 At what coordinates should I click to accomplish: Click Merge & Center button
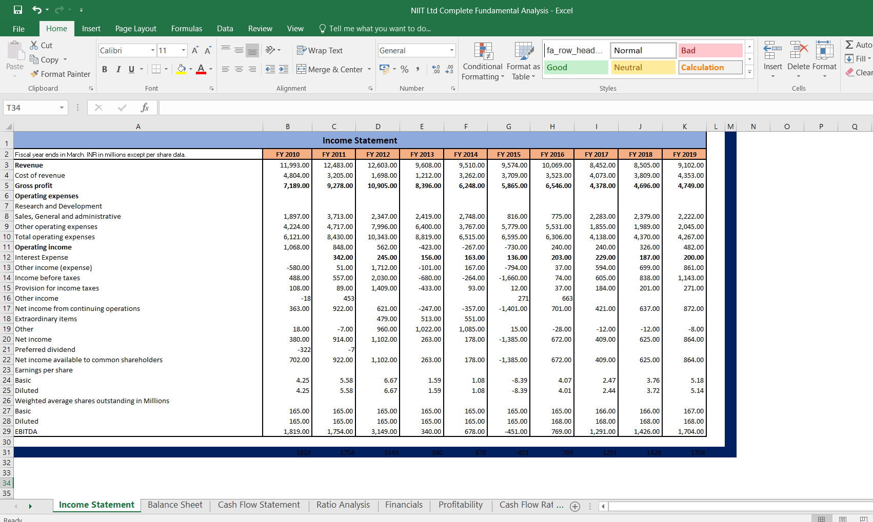pos(330,69)
